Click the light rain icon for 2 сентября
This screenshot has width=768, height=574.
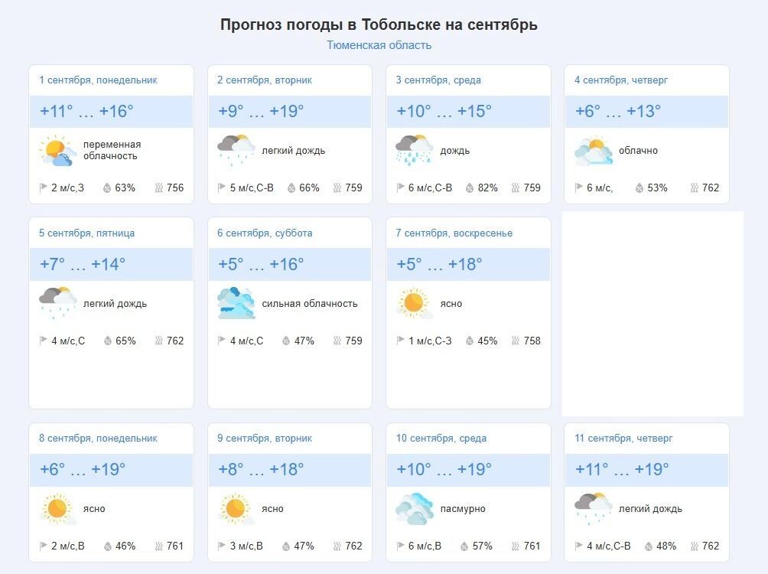point(236,150)
